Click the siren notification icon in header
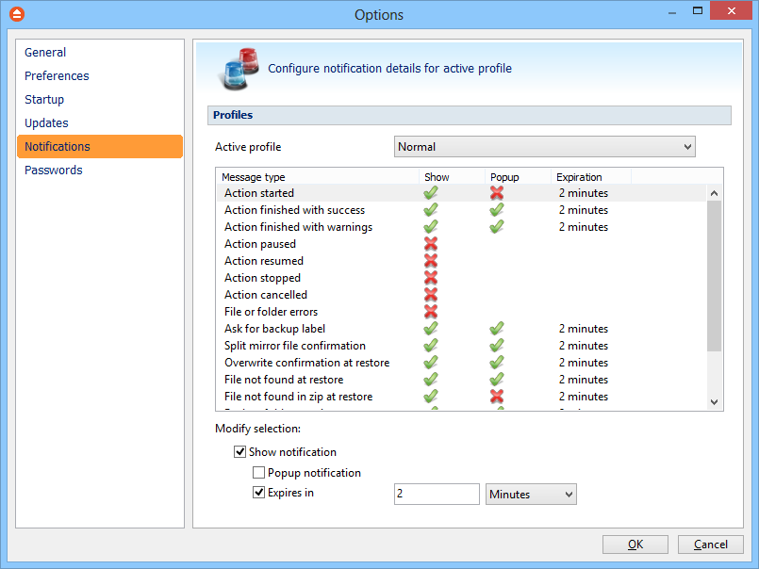Screen dimensions: 759x569 [x=239, y=70]
